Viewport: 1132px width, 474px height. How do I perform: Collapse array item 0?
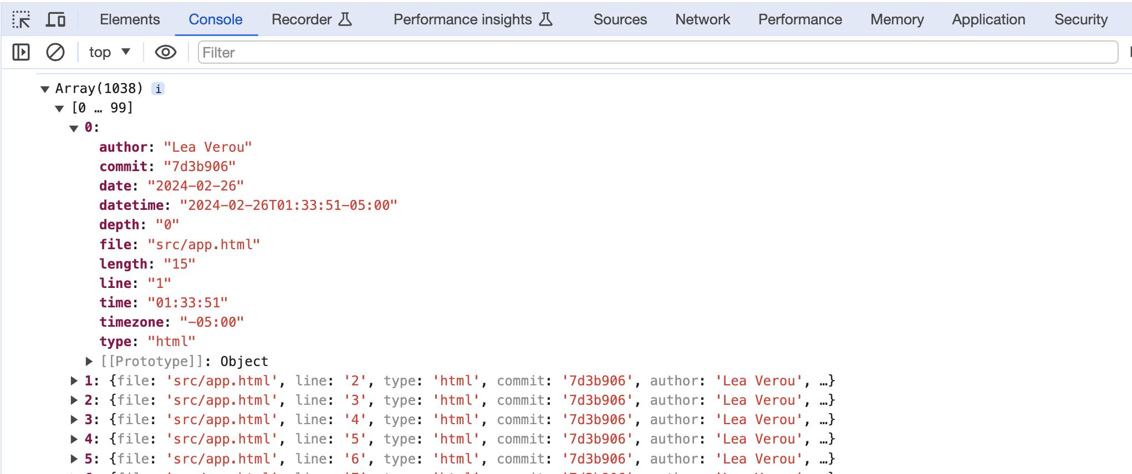point(74,128)
